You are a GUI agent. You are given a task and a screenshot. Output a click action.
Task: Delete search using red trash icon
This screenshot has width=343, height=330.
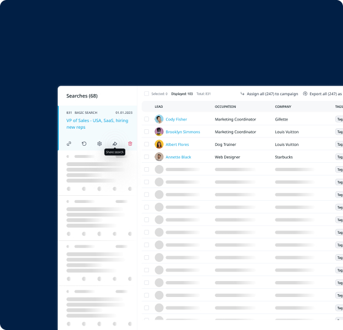click(130, 144)
